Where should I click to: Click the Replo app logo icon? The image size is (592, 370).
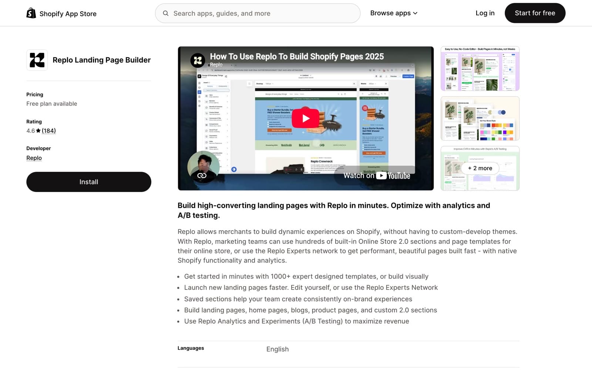point(37,60)
